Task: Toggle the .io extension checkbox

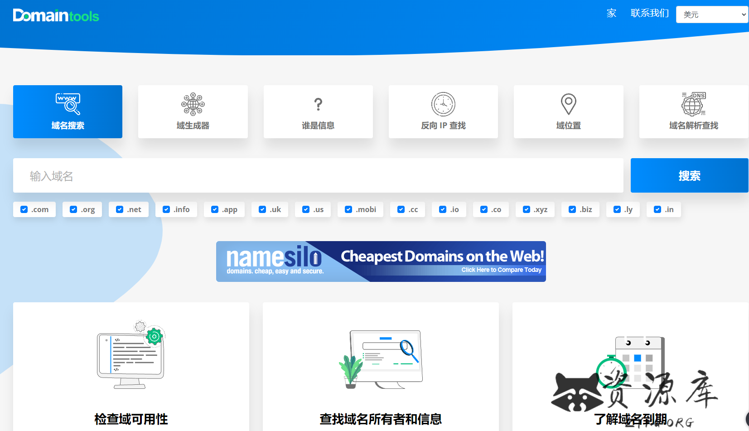Action: pos(443,209)
